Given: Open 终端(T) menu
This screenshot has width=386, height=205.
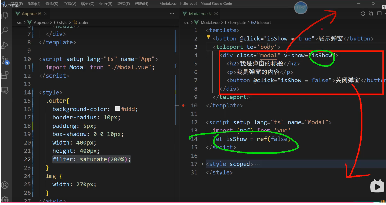Looking at the screenshot, I should 123,4.
